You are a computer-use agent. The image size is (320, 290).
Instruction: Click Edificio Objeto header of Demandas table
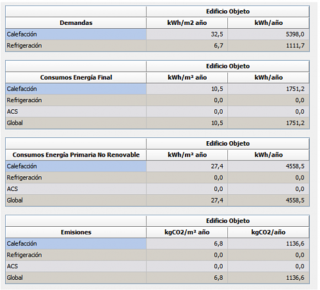point(228,11)
